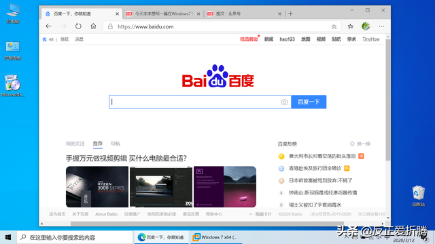Open the 抗击肺炎 link

click(x=249, y=39)
